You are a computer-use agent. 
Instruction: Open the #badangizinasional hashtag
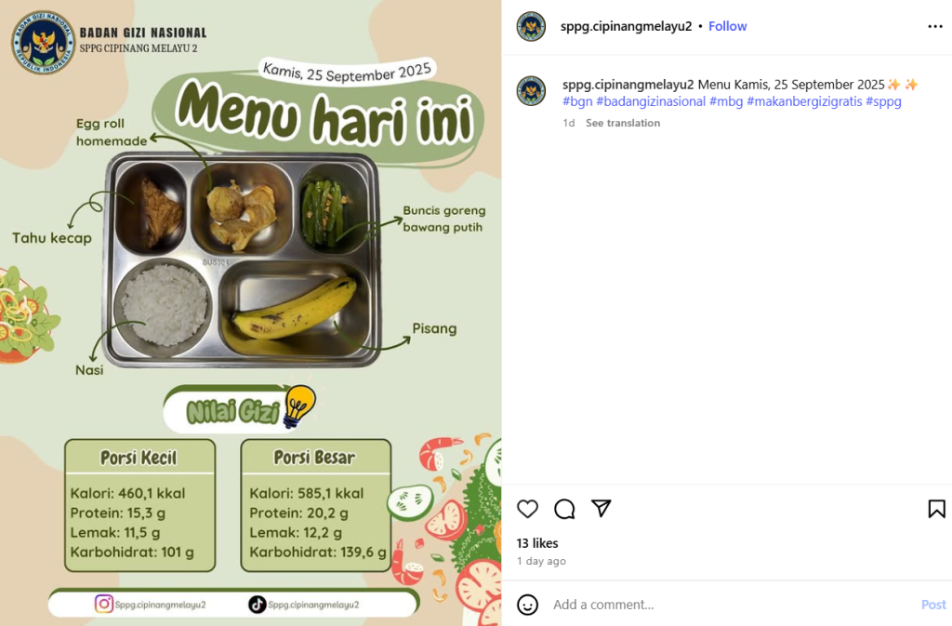tap(650, 101)
